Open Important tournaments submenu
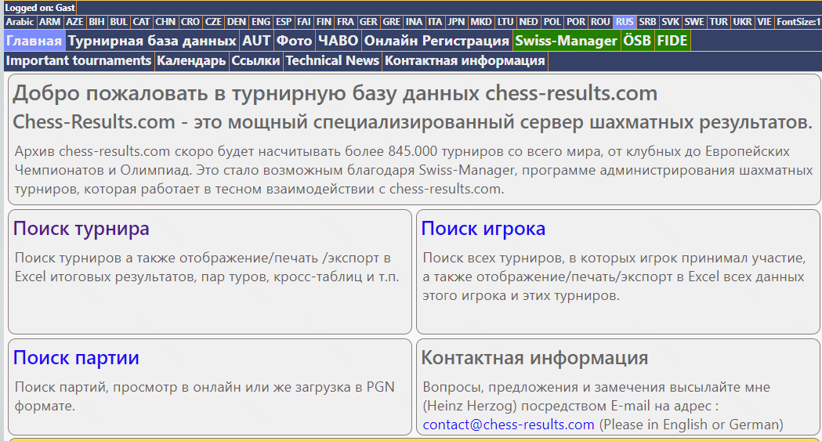The width and height of the screenshot is (822, 441). (78, 61)
